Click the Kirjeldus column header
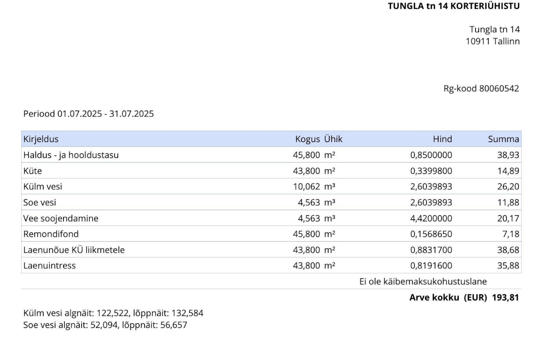Viewport: 539px width, 353px height. click(x=41, y=139)
